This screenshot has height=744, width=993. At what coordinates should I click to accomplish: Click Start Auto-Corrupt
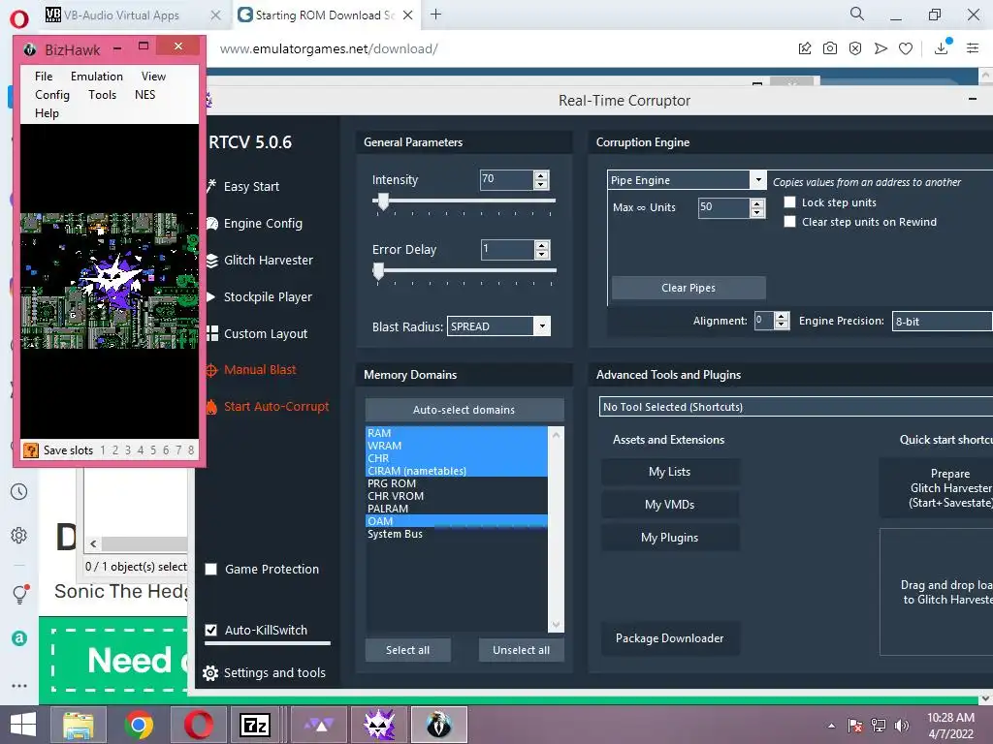point(275,406)
